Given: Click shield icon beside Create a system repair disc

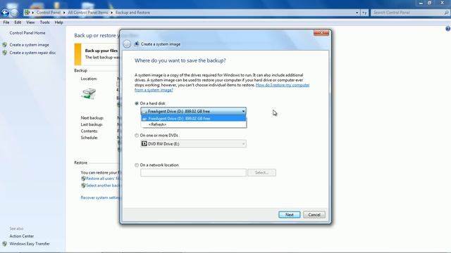Looking at the screenshot, I should pos(5,53).
